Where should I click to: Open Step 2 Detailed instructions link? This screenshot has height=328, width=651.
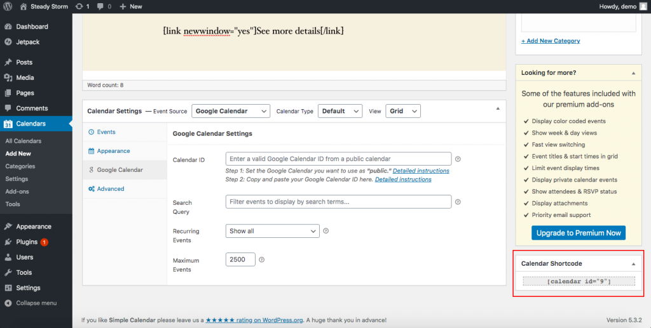tap(403, 180)
